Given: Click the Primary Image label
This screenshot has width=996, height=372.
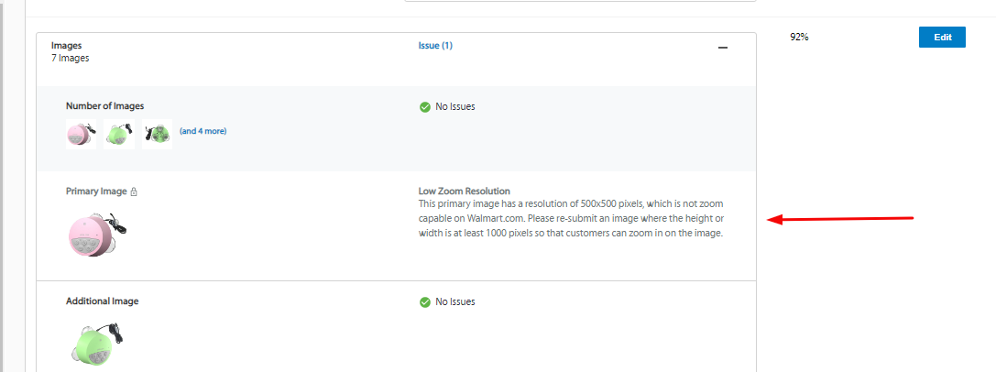Looking at the screenshot, I should point(96,191).
